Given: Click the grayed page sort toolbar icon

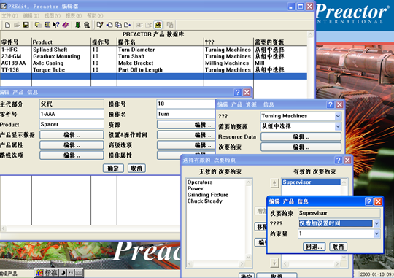Looking at the screenshot, I should (x=149, y=25).
